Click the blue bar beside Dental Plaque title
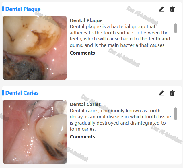183x168 pixels. pos(3,9)
